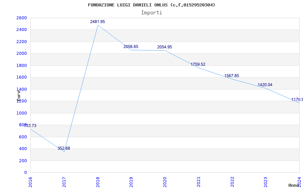Click the 2400 y-axis tick label

22,30
